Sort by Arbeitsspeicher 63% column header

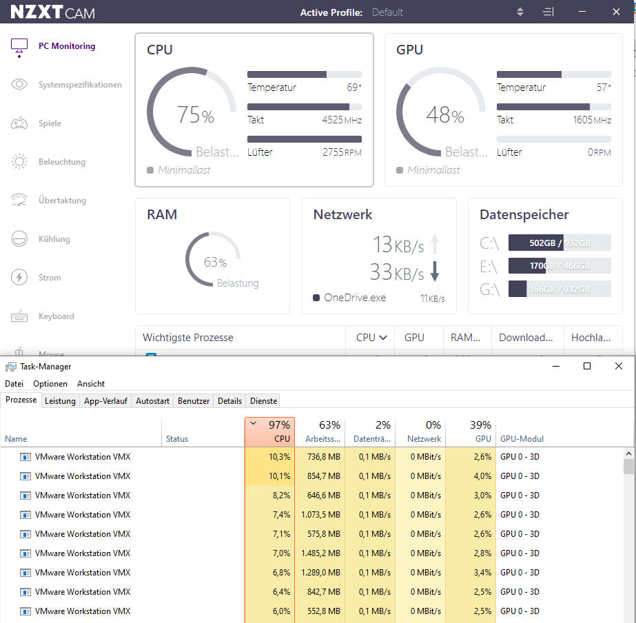click(x=320, y=432)
